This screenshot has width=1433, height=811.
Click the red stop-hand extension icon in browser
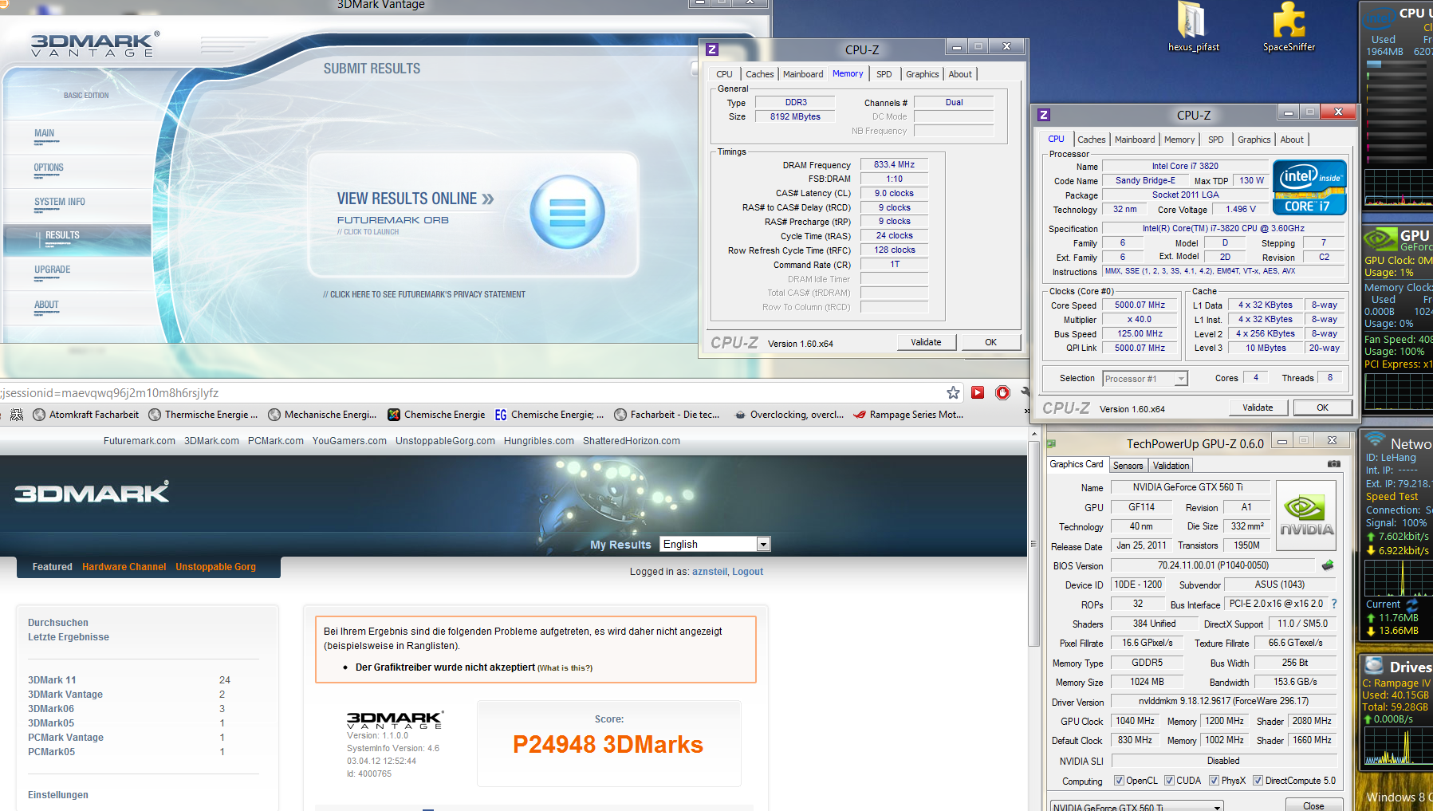[x=1002, y=392]
